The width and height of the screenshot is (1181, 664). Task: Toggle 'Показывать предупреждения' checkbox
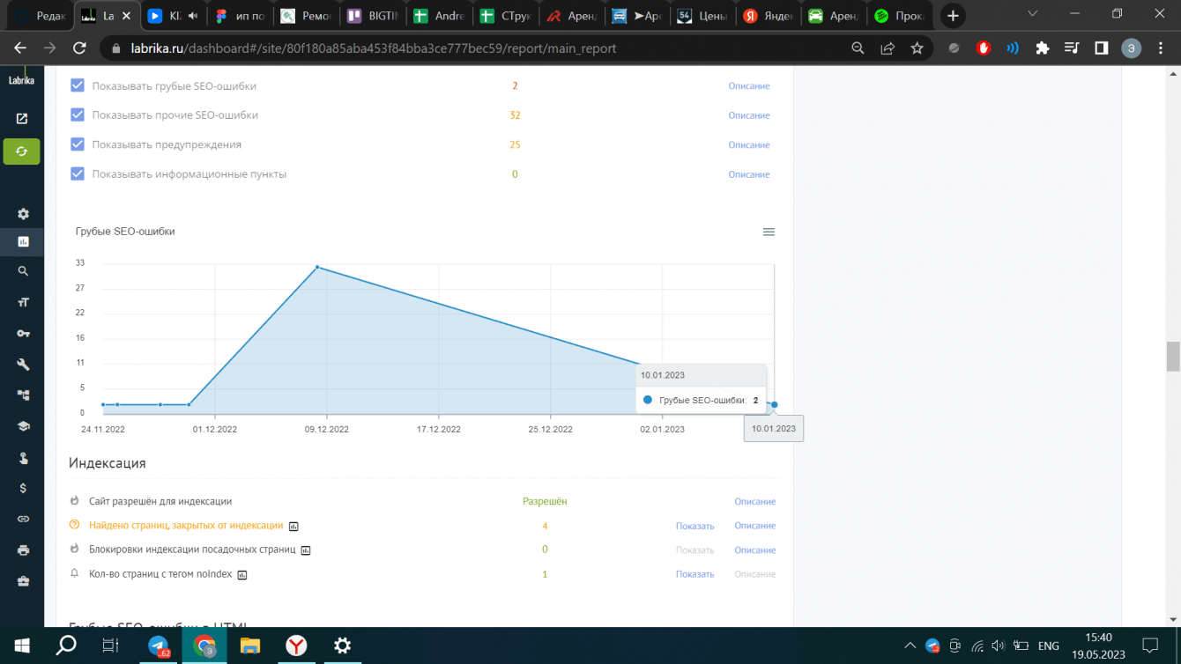(78, 144)
